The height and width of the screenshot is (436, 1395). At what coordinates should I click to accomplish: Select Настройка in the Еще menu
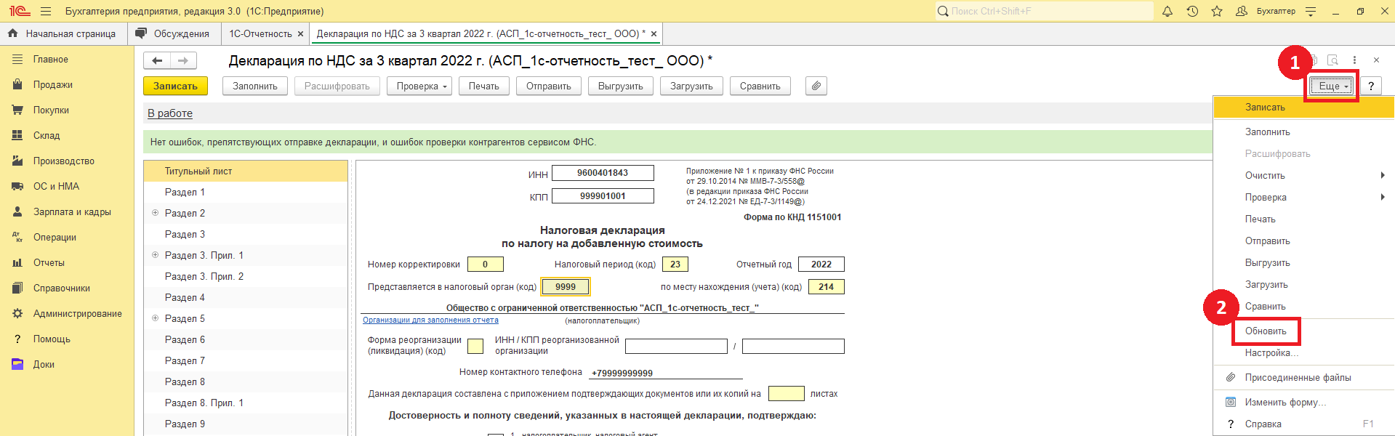[1271, 352]
